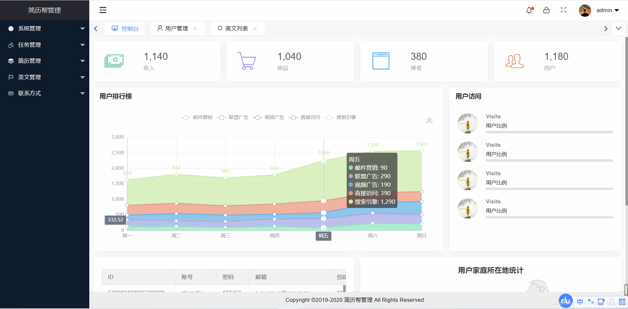Image resolution: width=628 pixels, height=309 pixels.
Task: Click the first Visits user avatar
Action: coord(467,123)
